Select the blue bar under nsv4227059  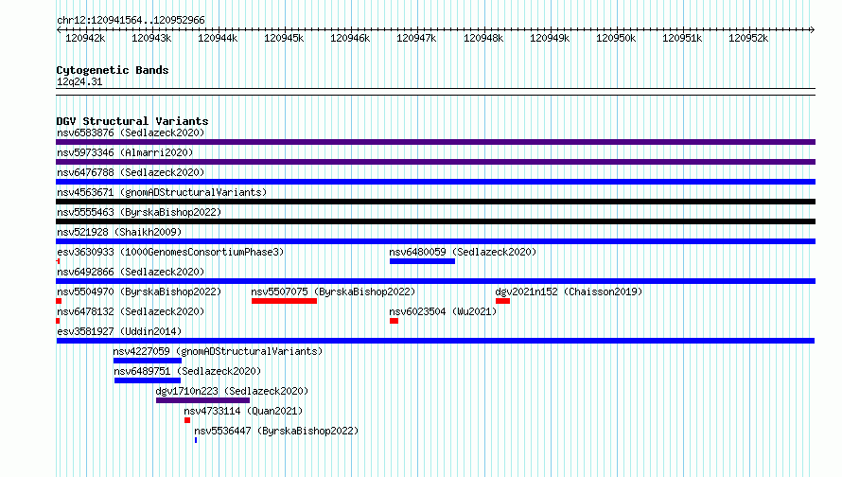(148, 361)
